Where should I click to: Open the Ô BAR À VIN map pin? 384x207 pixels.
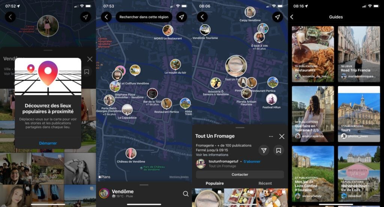[x=259, y=37]
